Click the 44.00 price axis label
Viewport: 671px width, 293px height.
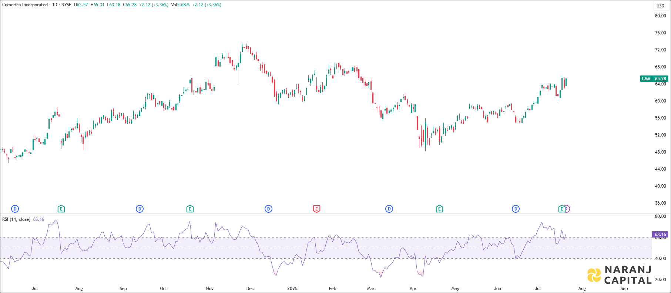(x=660, y=169)
